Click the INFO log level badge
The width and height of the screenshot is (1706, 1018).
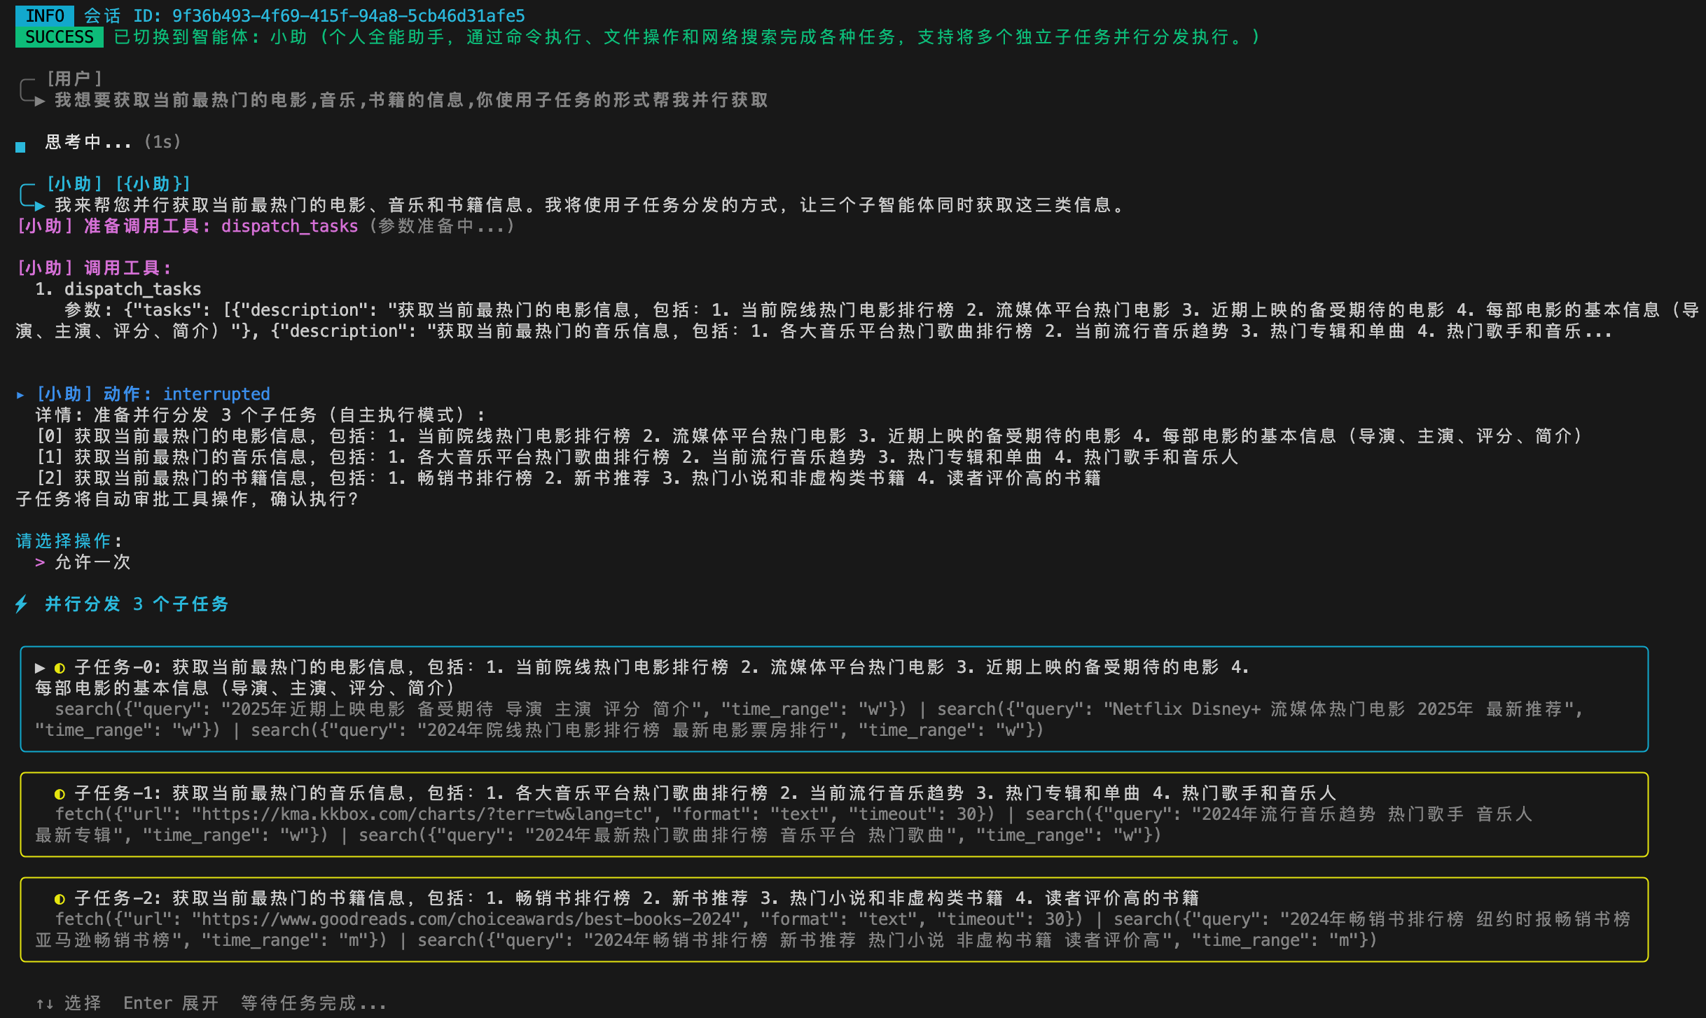click(x=44, y=15)
